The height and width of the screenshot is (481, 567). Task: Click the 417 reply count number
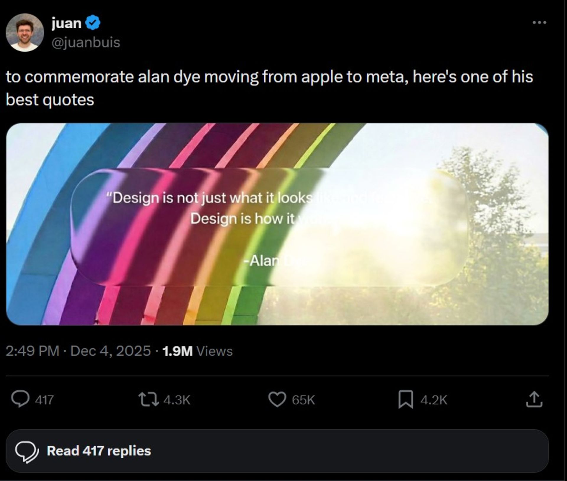[44, 400]
